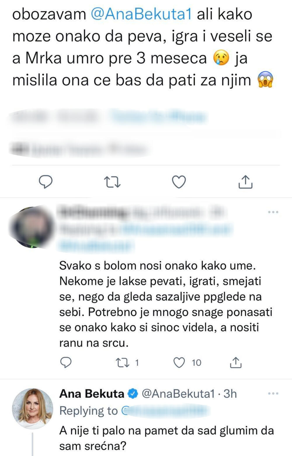This screenshot has width=292, height=456.
Task: Reply to the 'Svako s bolom' tweet
Action: pyautogui.click(x=66, y=363)
